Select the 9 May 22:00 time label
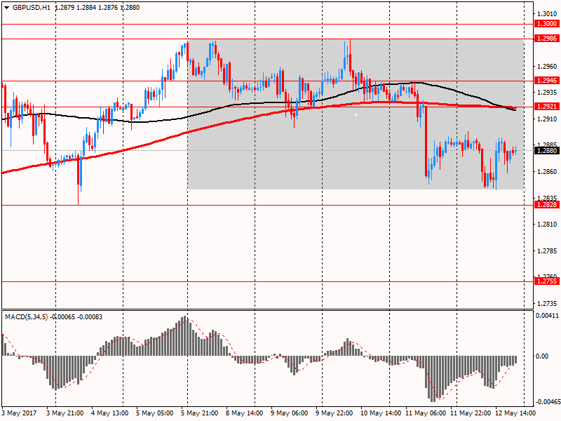This screenshot has height=421, width=561. tap(334, 413)
